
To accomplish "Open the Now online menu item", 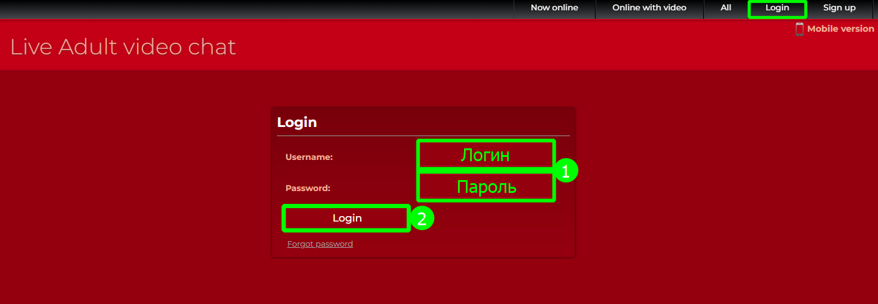I will (x=554, y=8).
